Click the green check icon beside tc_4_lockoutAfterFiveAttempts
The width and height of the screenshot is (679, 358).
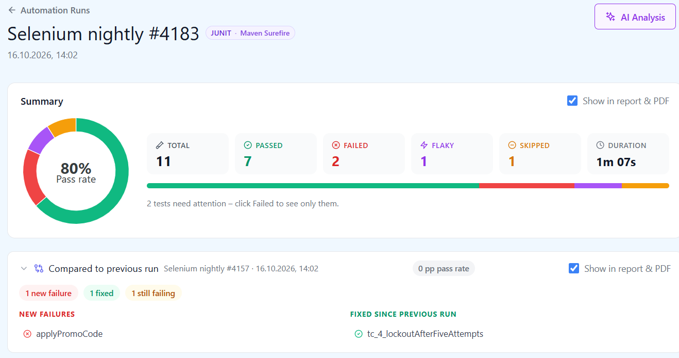coord(359,334)
